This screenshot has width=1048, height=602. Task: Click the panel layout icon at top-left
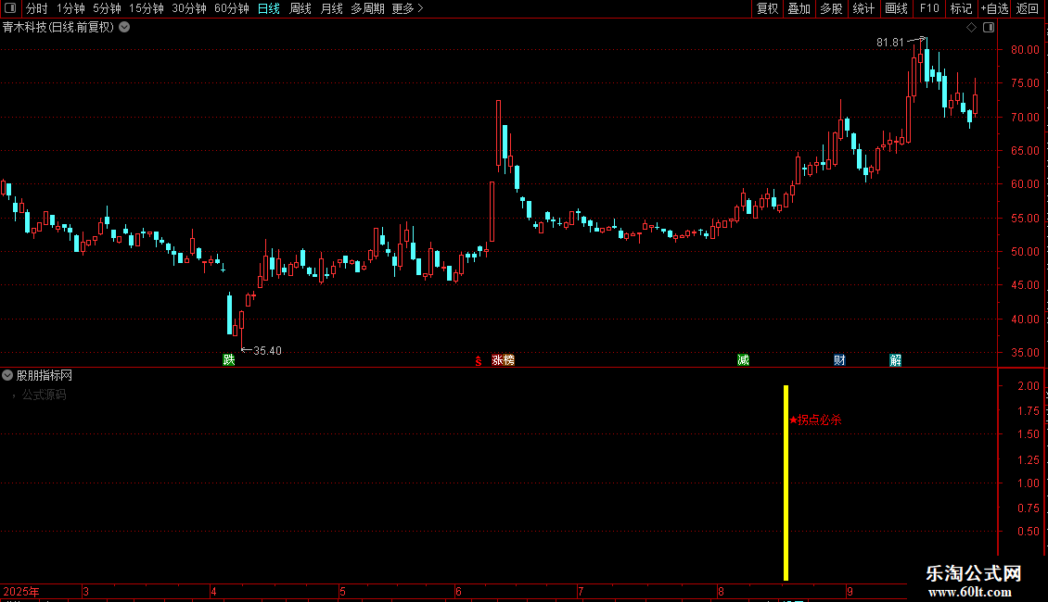click(10, 8)
